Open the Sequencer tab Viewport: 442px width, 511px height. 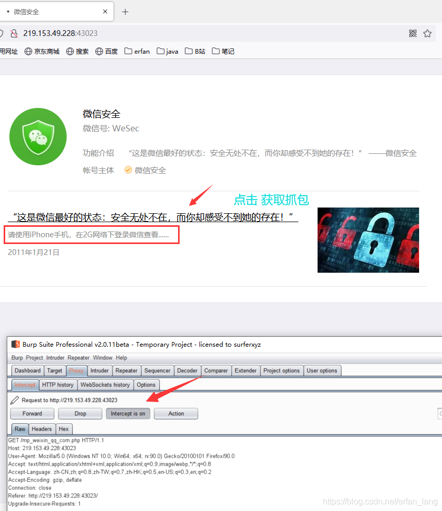coord(157,371)
